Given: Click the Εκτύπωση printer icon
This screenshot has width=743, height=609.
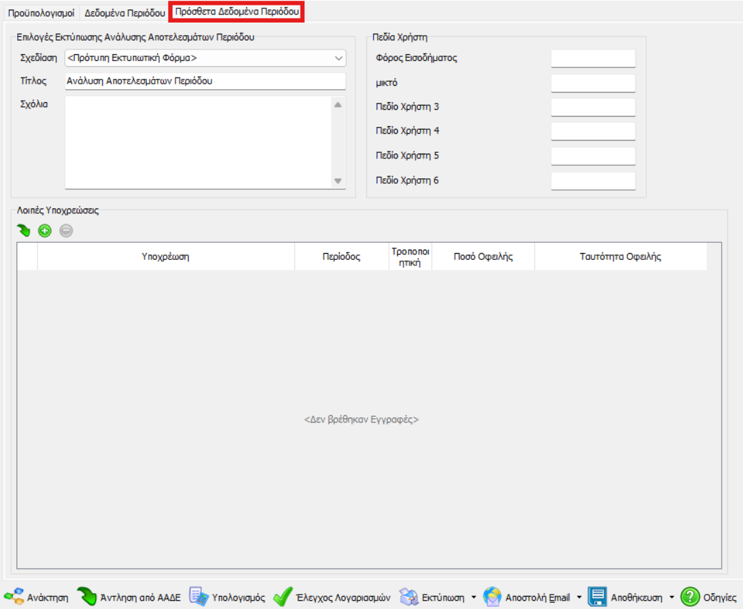Looking at the screenshot, I should pyautogui.click(x=409, y=597).
